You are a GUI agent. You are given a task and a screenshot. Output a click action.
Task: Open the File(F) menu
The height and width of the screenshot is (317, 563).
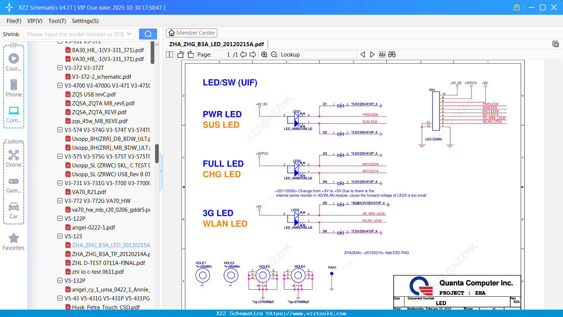coord(14,21)
